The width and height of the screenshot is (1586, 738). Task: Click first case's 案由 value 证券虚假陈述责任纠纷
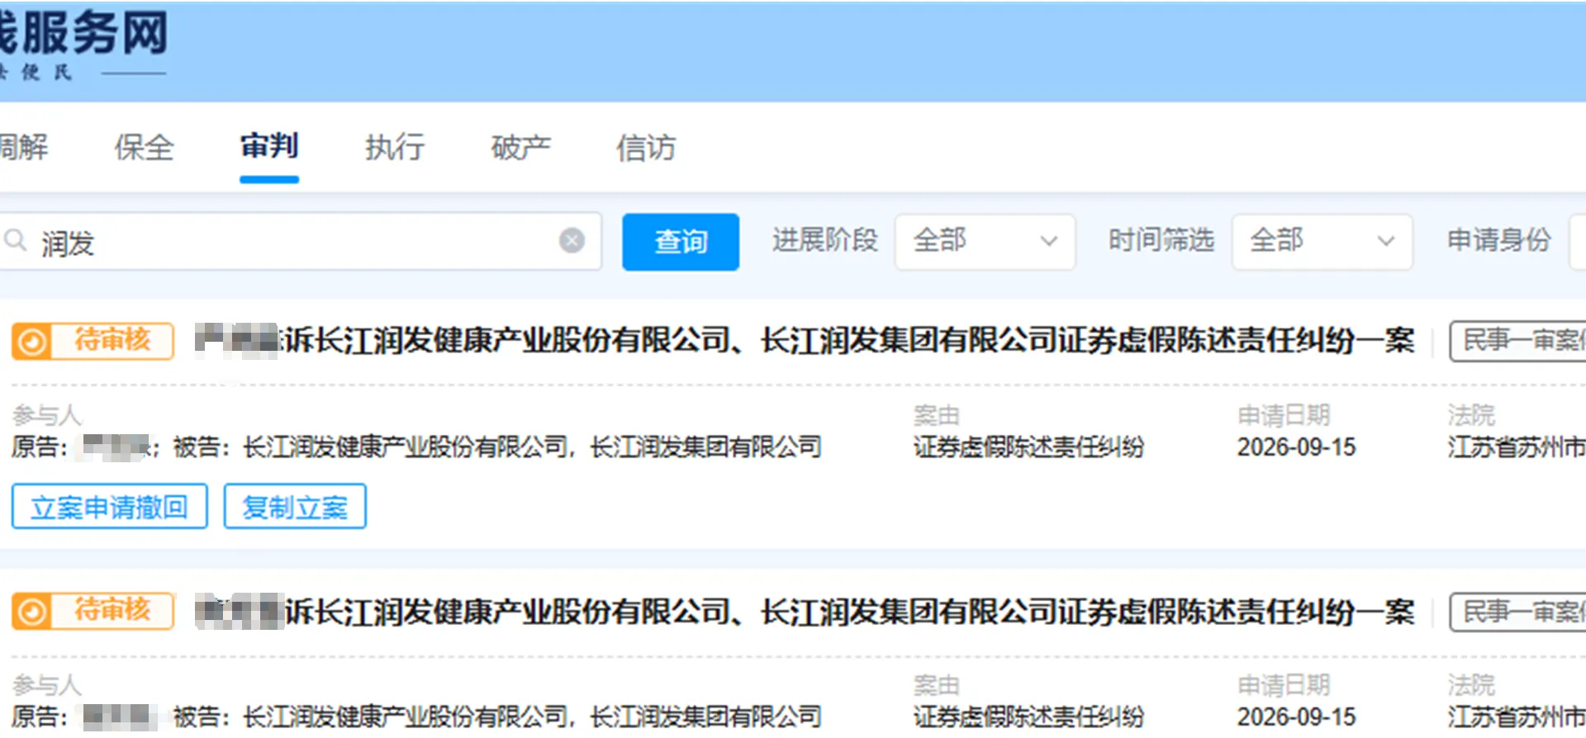point(1028,447)
